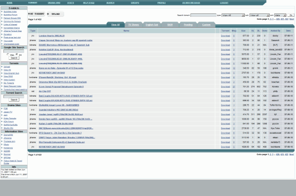
Task: Open STATS in the navigation bar
Action: pyautogui.click(x=71, y=3)
